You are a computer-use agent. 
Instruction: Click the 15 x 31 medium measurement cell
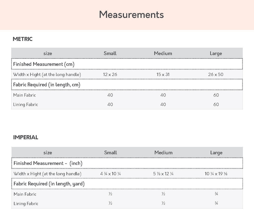tap(163, 74)
